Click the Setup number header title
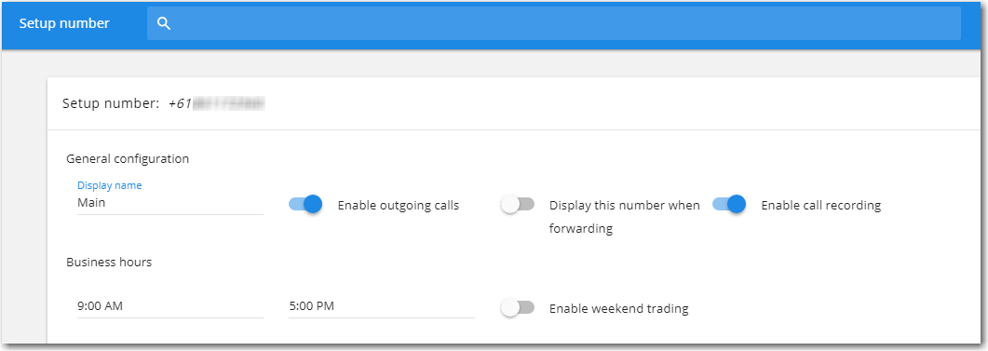The image size is (988, 351). point(64,23)
